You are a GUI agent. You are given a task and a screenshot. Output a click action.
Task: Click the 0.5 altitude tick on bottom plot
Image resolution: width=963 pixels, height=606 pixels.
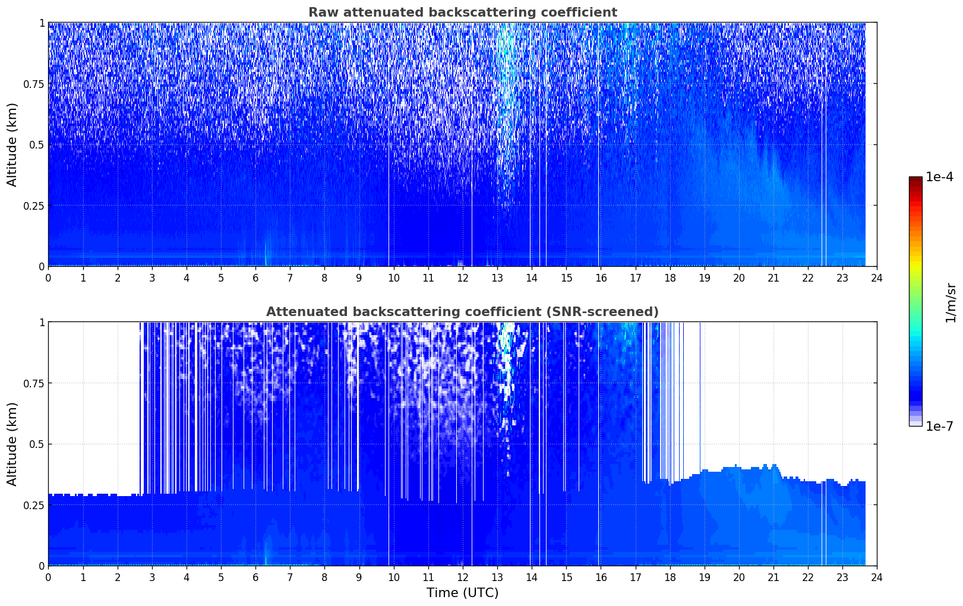tap(37, 444)
